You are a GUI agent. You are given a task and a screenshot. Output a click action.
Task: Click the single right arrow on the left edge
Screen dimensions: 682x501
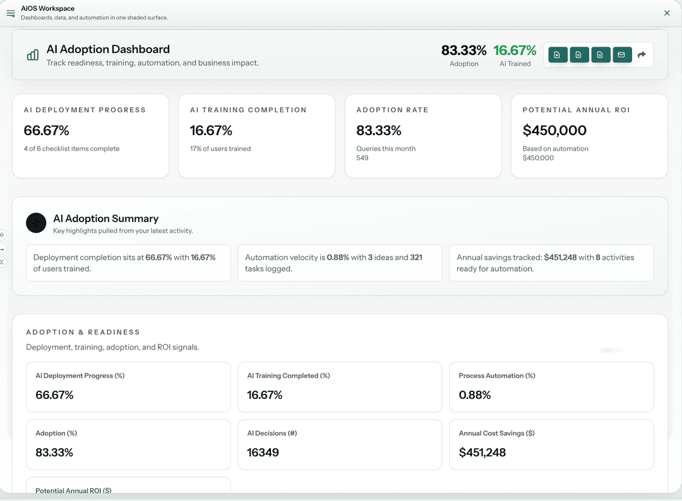pos(2,249)
